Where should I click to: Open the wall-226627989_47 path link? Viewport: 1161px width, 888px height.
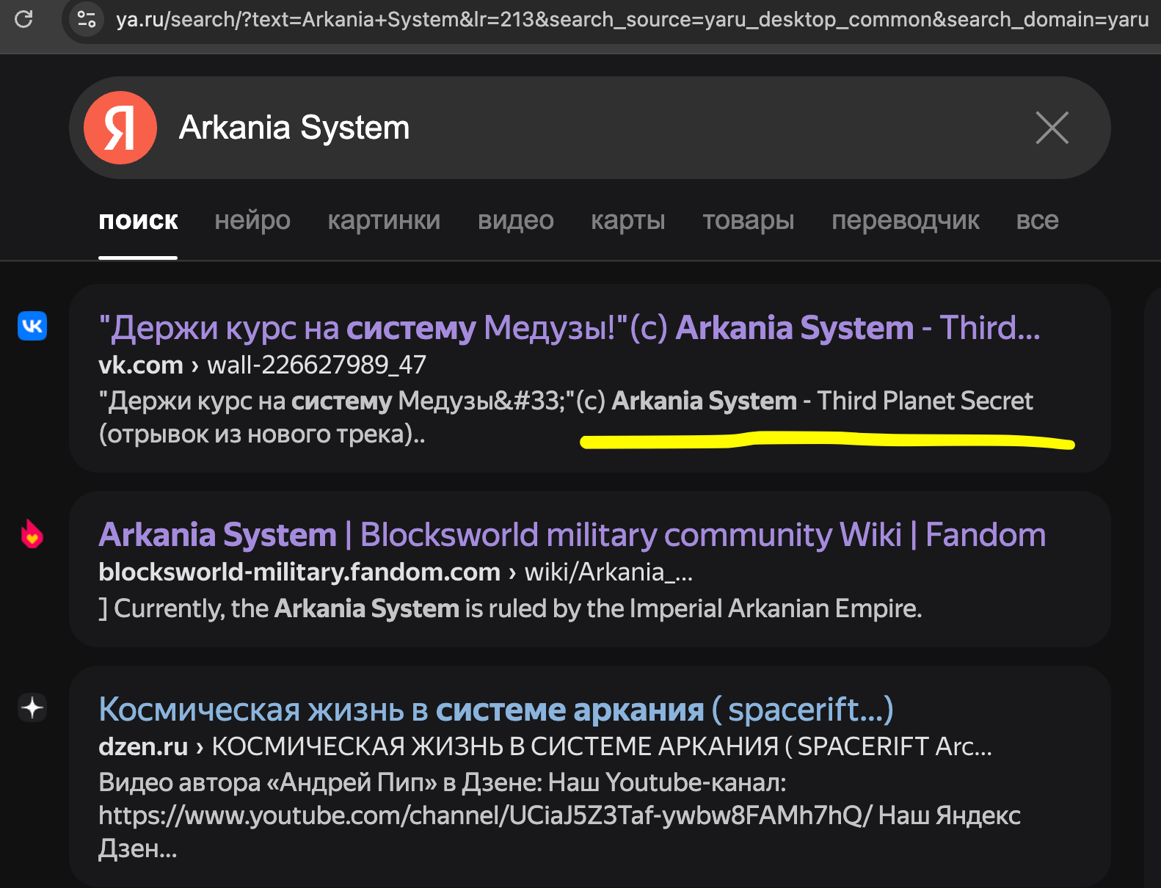point(316,365)
